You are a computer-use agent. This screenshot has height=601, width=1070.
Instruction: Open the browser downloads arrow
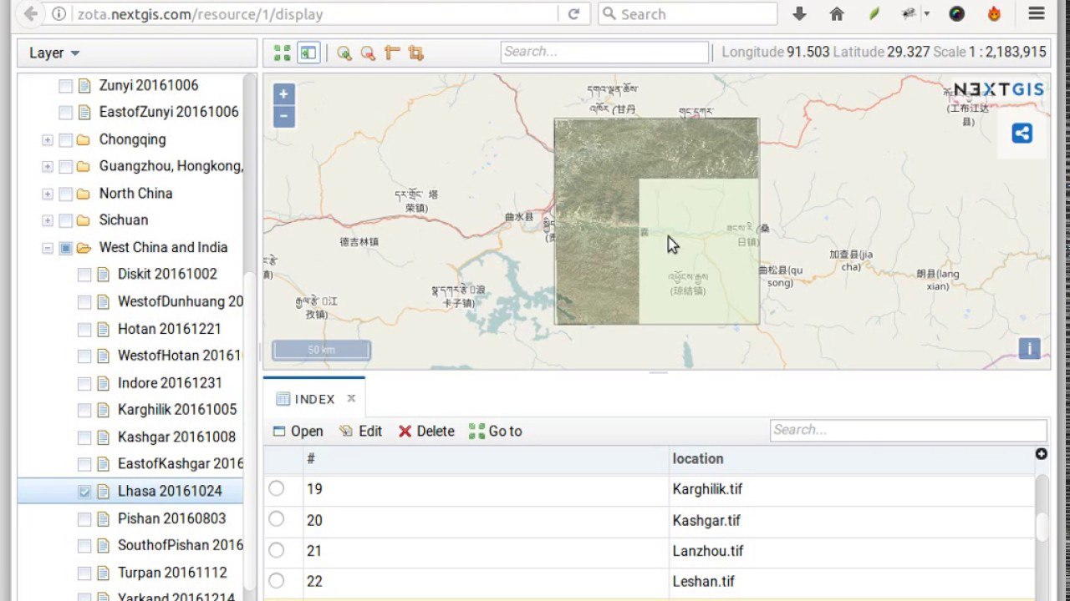(800, 14)
